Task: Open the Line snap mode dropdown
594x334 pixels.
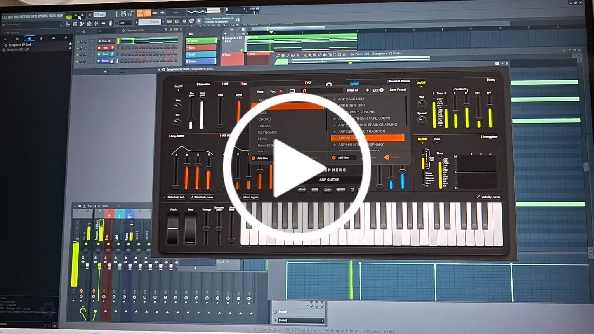Action: [x=126, y=23]
